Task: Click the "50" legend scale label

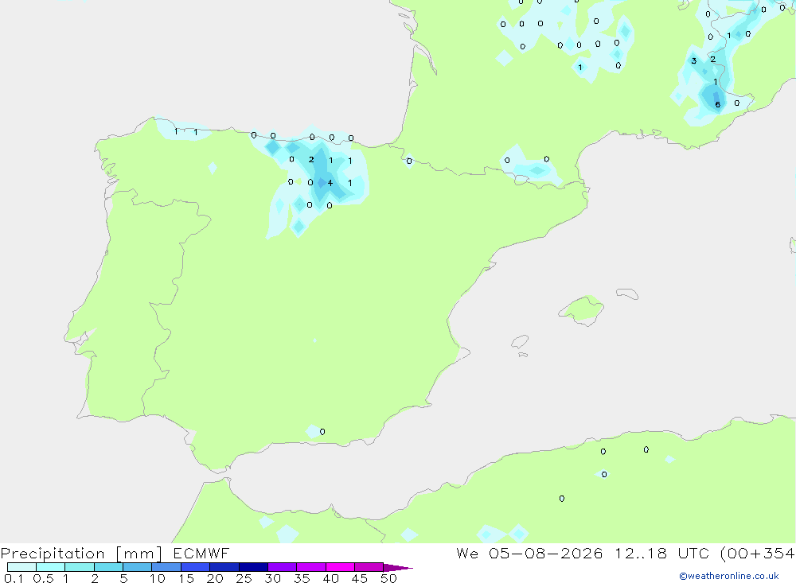Action: 389,578
